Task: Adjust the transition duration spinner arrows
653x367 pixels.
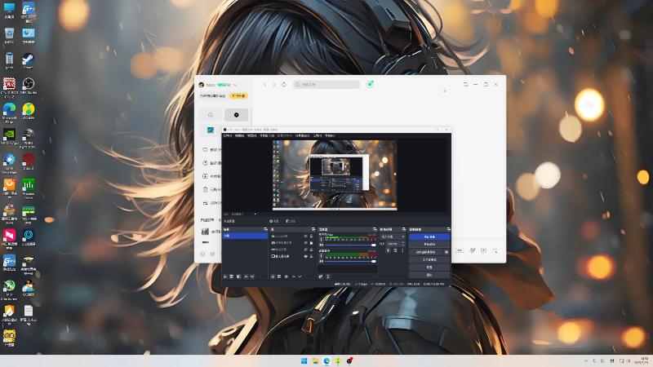Action: pos(403,244)
